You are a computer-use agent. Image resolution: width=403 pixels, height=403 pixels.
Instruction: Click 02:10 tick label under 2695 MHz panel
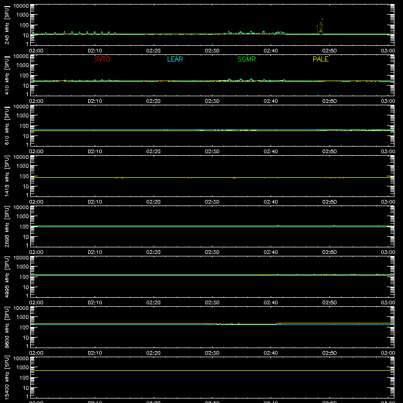point(95,252)
